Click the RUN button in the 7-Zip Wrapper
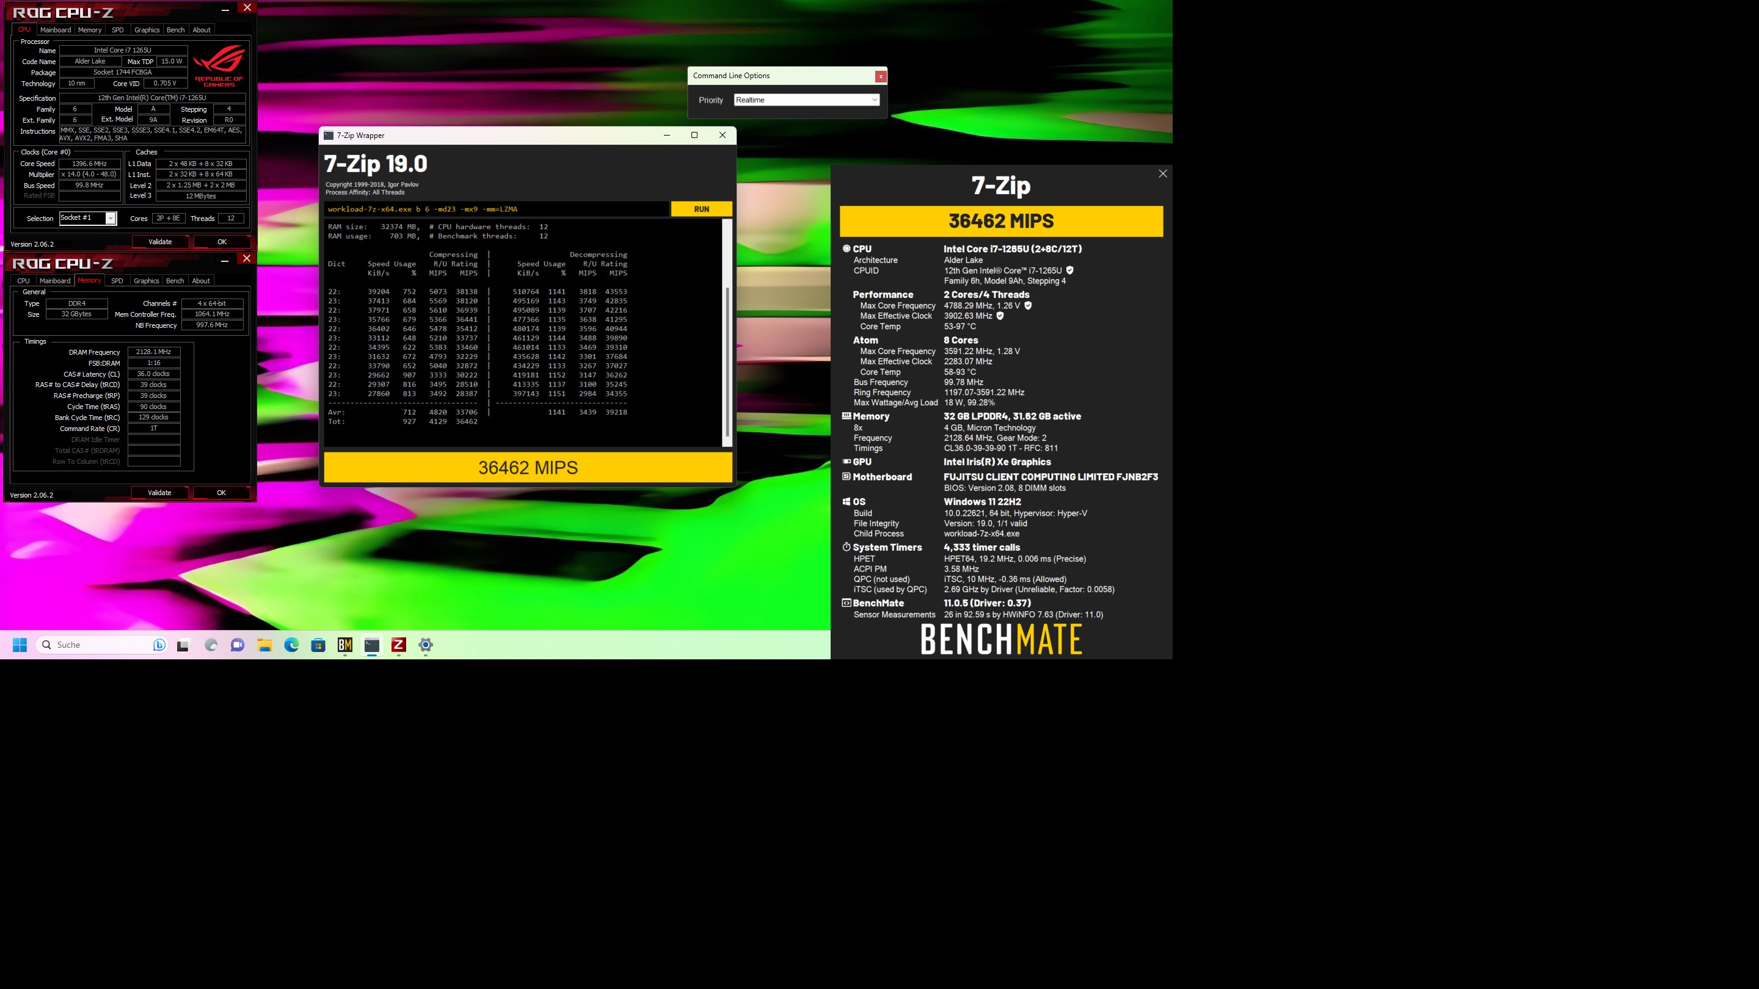The width and height of the screenshot is (1759, 989). 701,209
